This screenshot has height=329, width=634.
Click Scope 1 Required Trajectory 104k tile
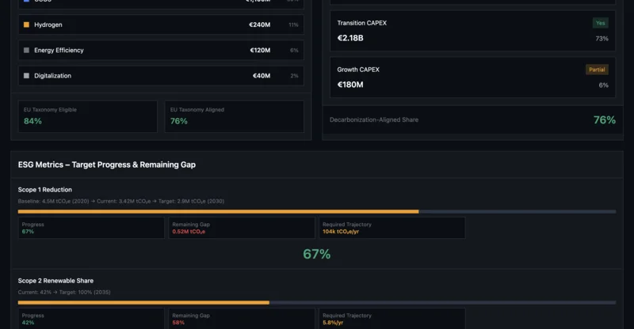pos(392,228)
